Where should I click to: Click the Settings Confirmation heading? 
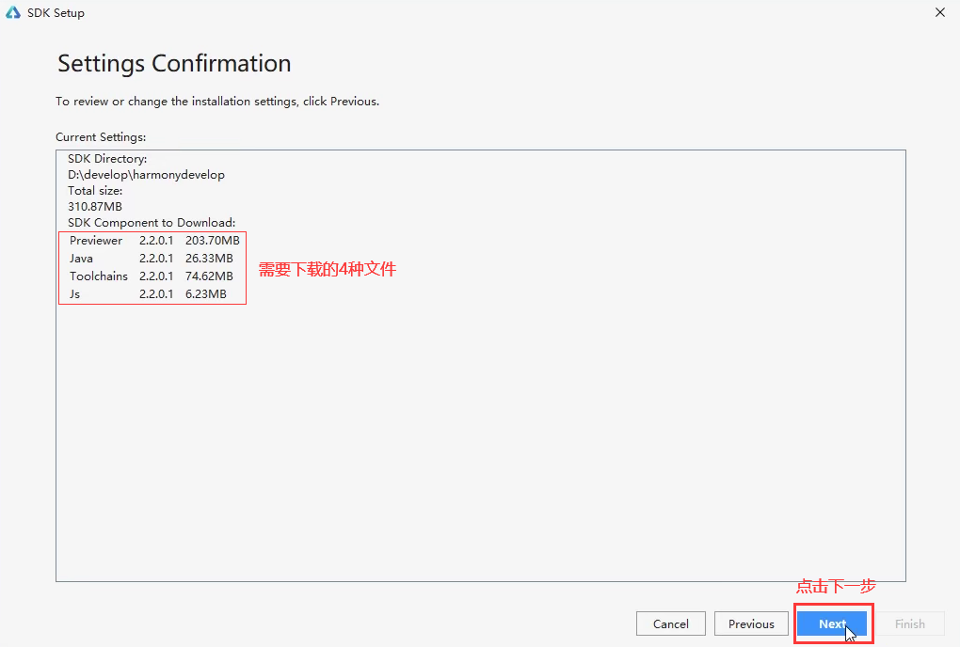(x=174, y=64)
